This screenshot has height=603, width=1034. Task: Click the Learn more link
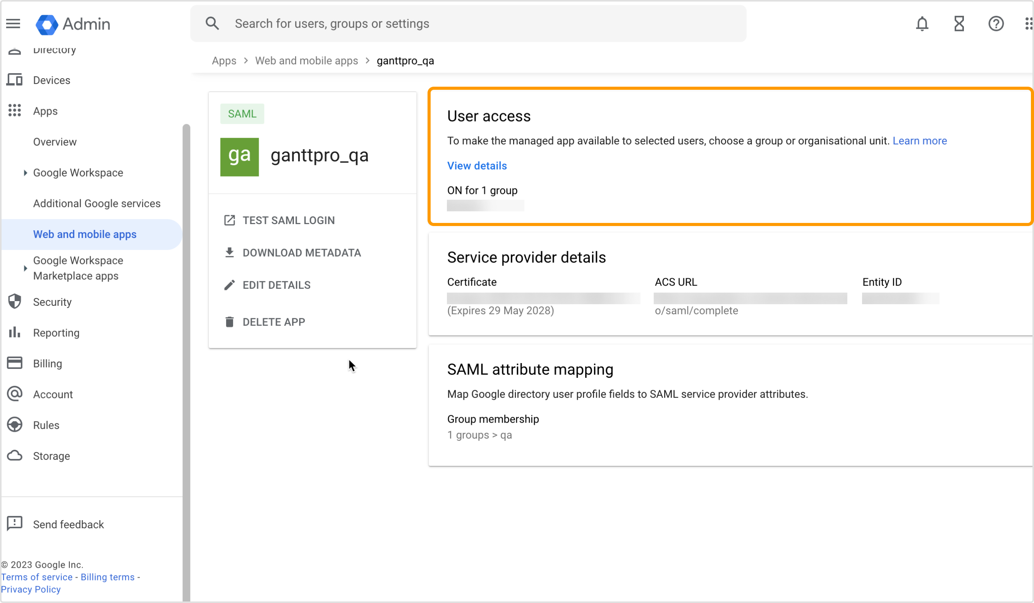point(919,141)
